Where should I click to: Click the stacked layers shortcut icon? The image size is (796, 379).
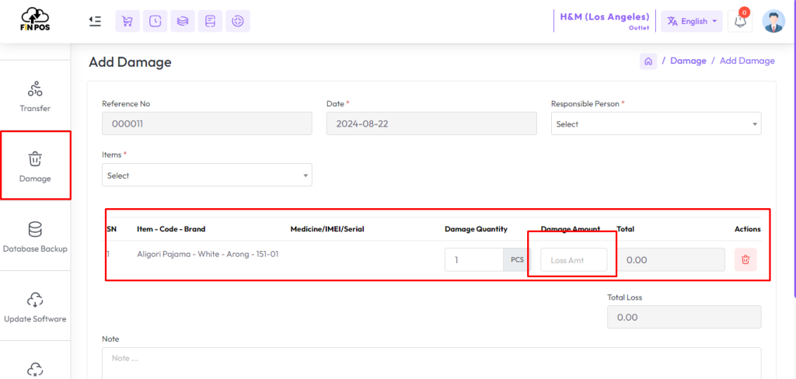click(x=183, y=21)
